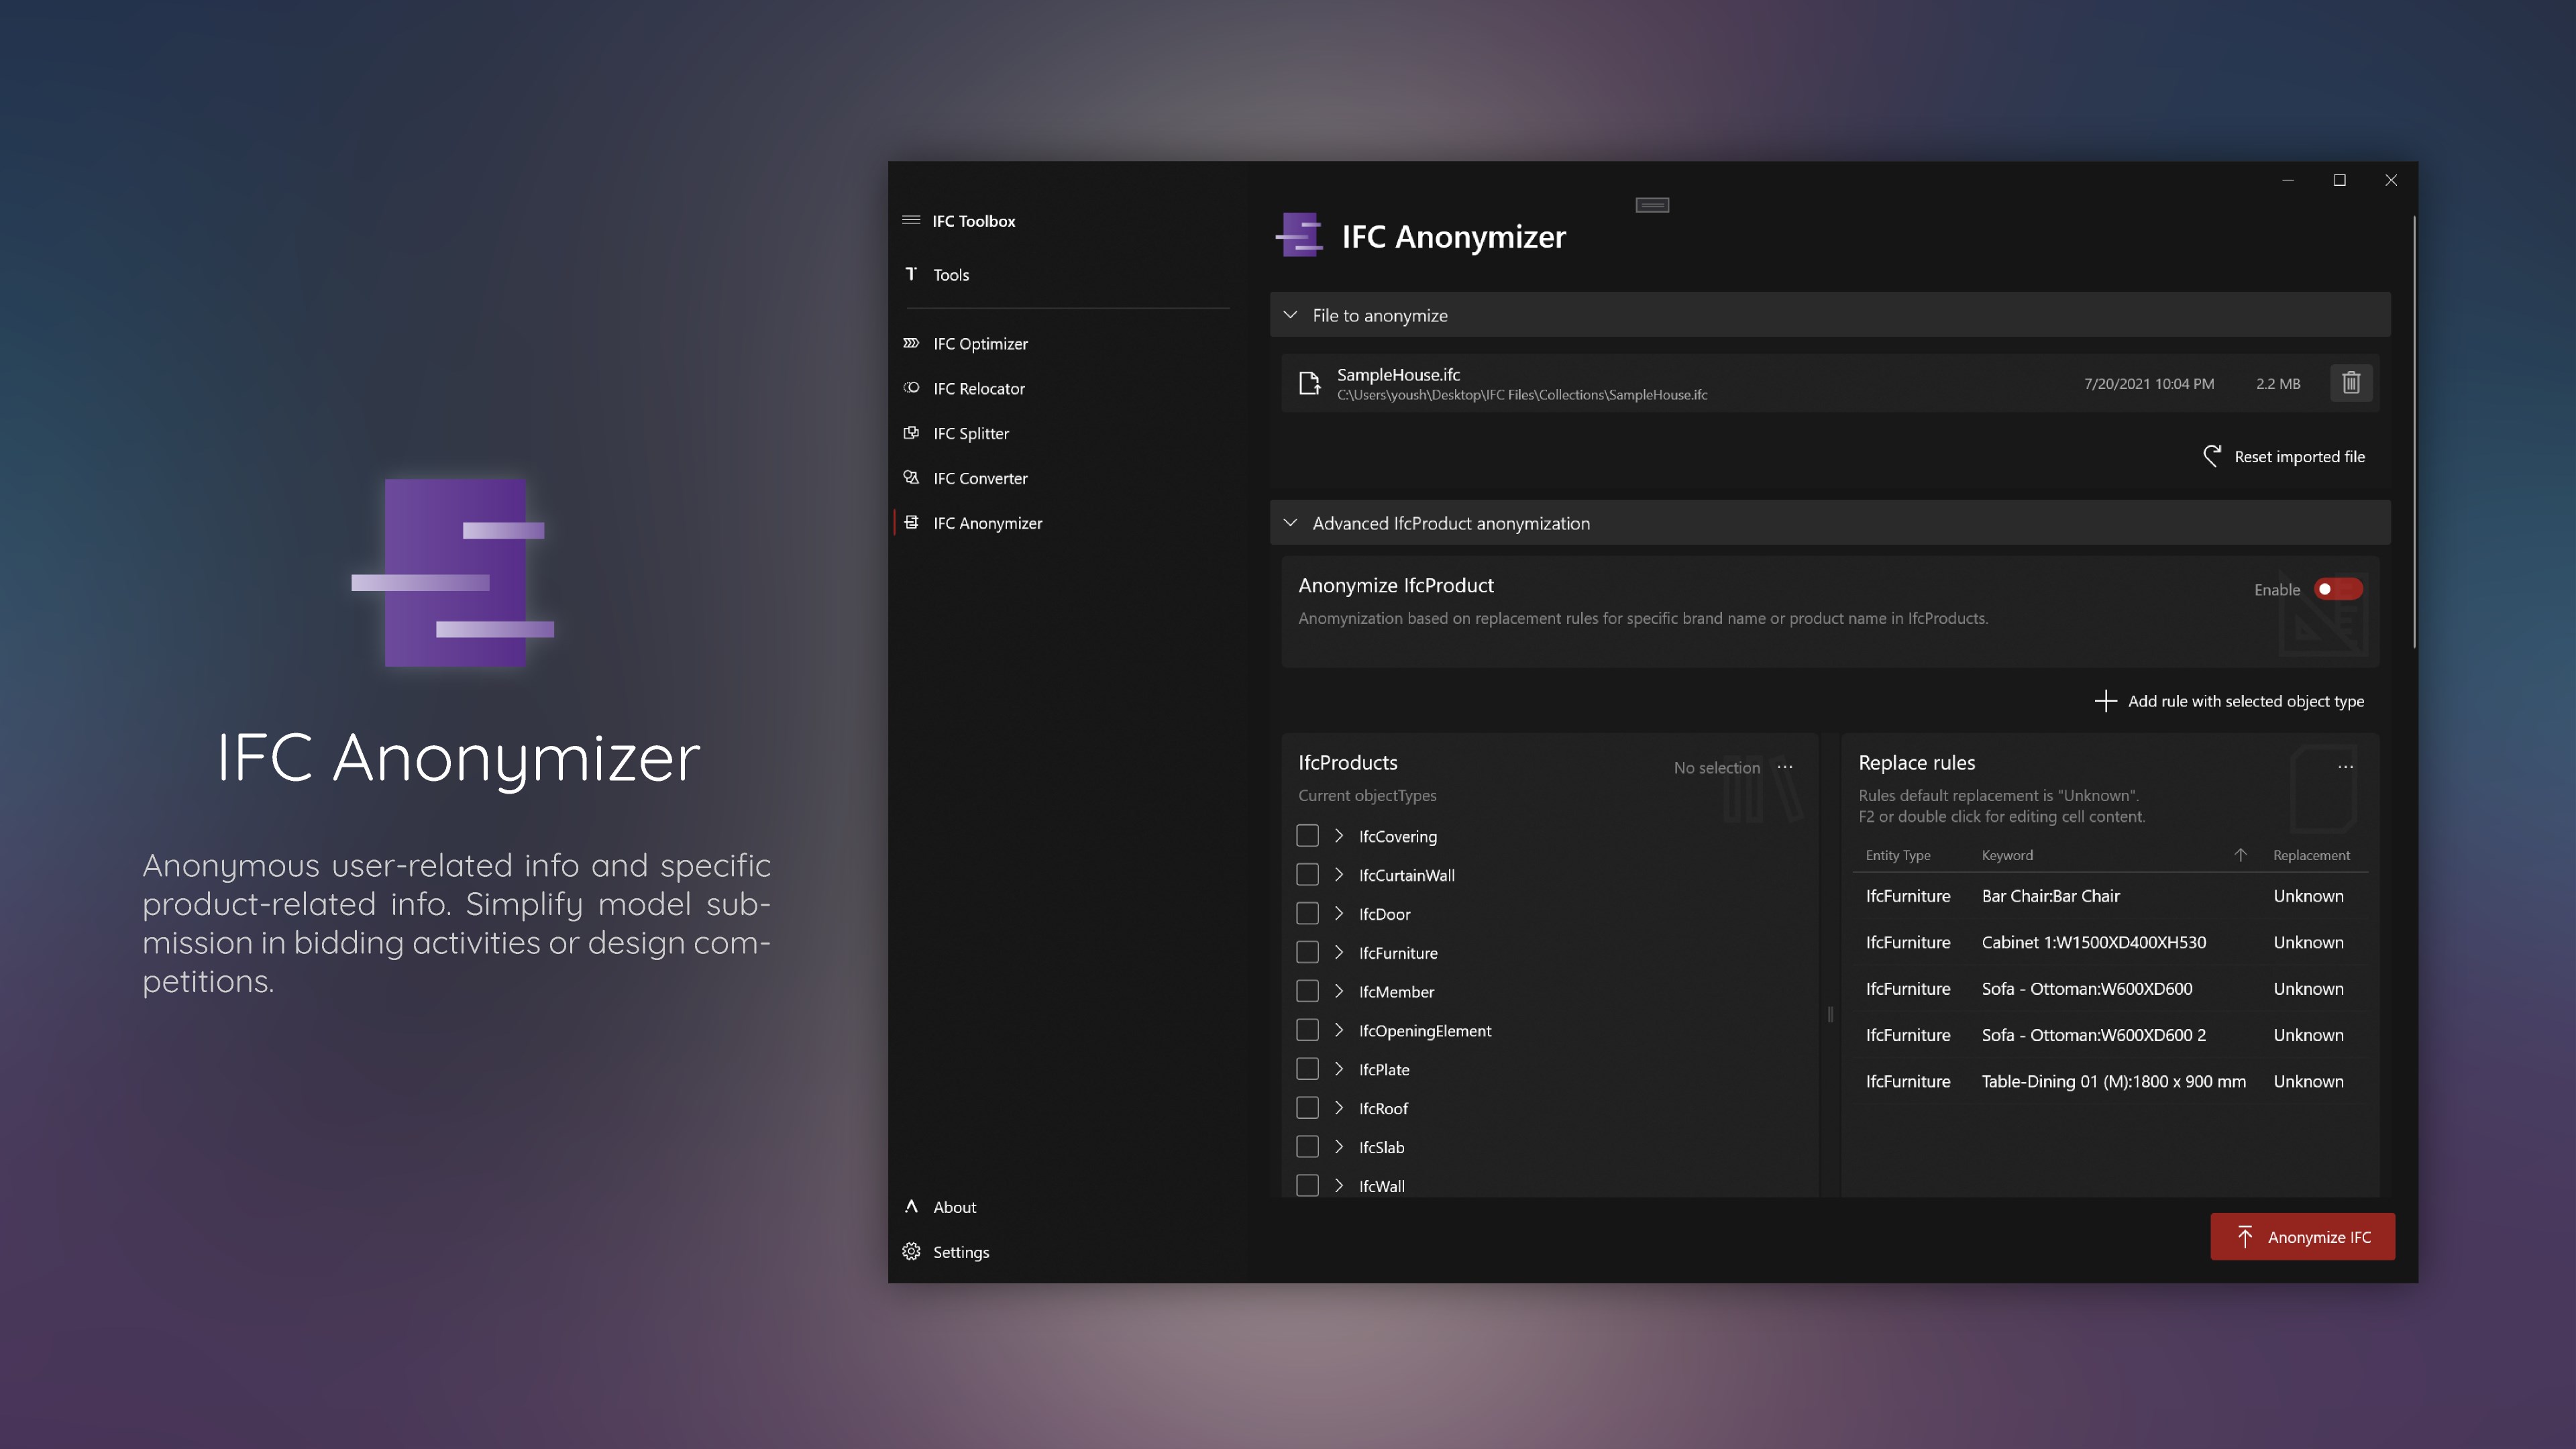Sort rules by the Keyword column header
Screen dimensions: 2576x1449
click(2007, 855)
